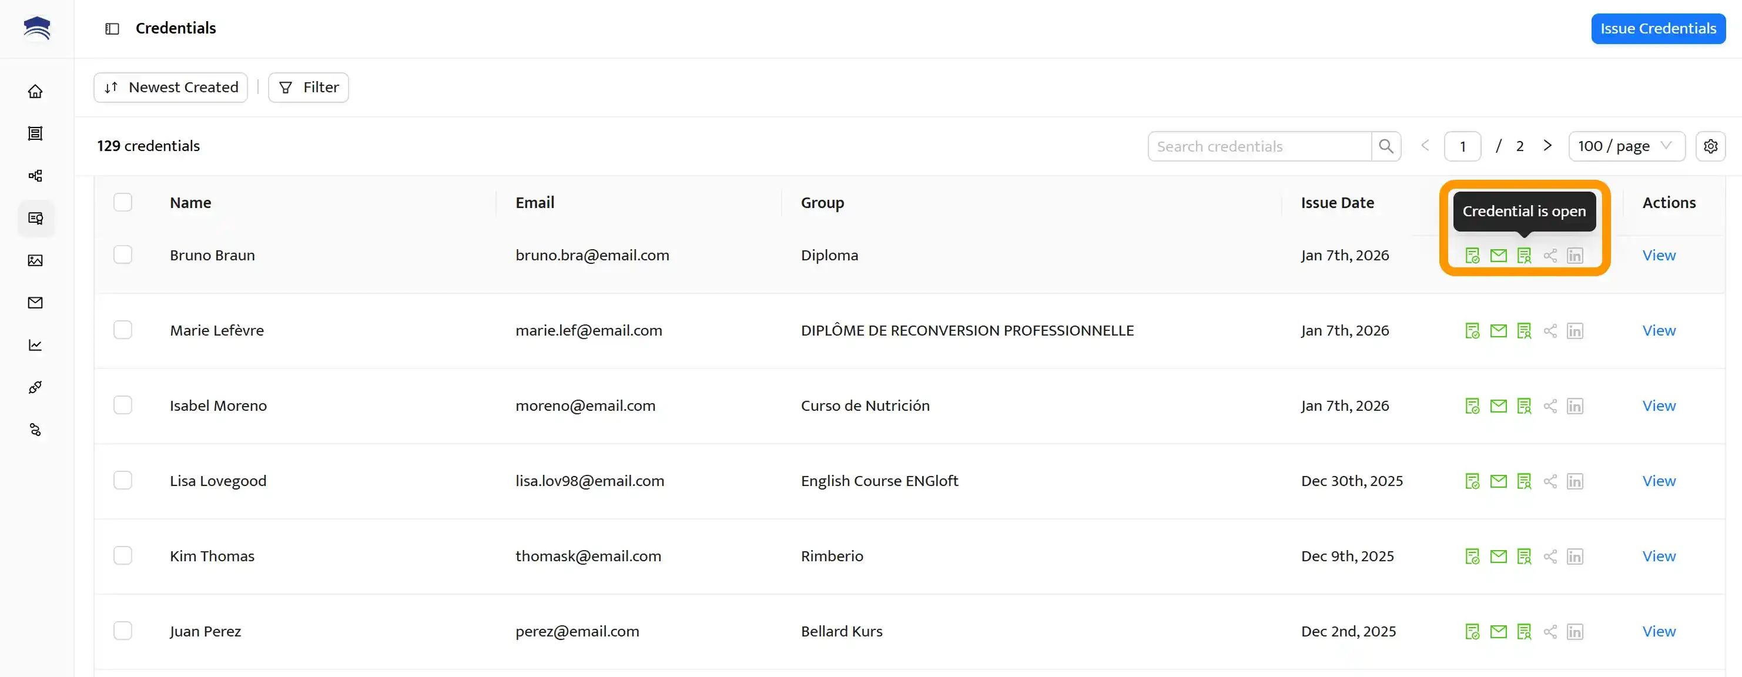Click share status icon for Isabel Moreno

1550,406
